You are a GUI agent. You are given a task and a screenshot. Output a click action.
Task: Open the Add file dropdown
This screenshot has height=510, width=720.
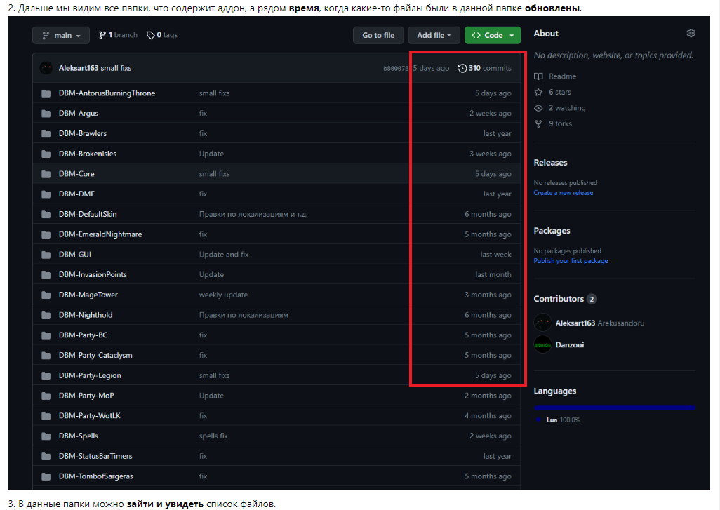coord(434,35)
